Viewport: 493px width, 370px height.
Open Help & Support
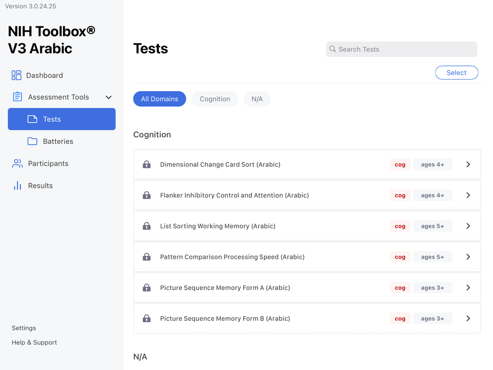pyautogui.click(x=34, y=342)
